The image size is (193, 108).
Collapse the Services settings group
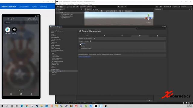tap(50, 52)
